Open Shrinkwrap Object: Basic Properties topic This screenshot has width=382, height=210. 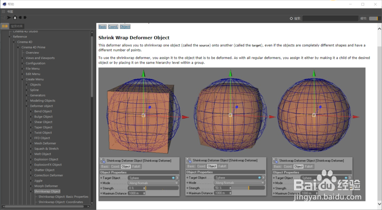tap(63, 197)
